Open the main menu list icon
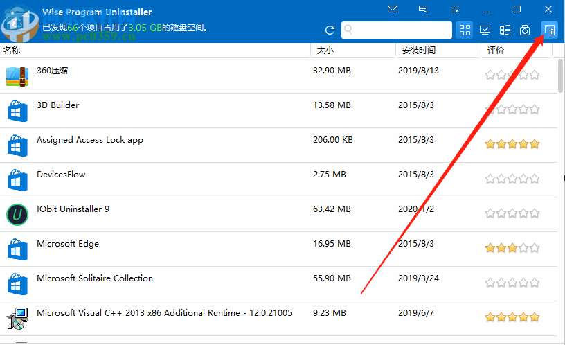The image size is (565, 345). [x=455, y=9]
